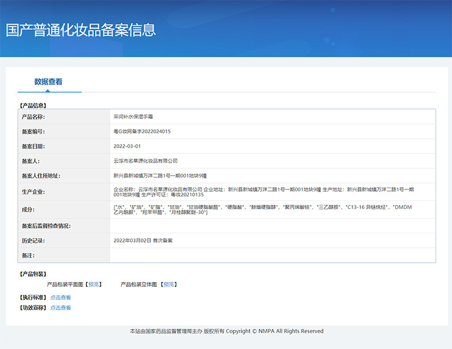Click the 成分 label cell
The image size is (452, 349).
click(x=64, y=209)
